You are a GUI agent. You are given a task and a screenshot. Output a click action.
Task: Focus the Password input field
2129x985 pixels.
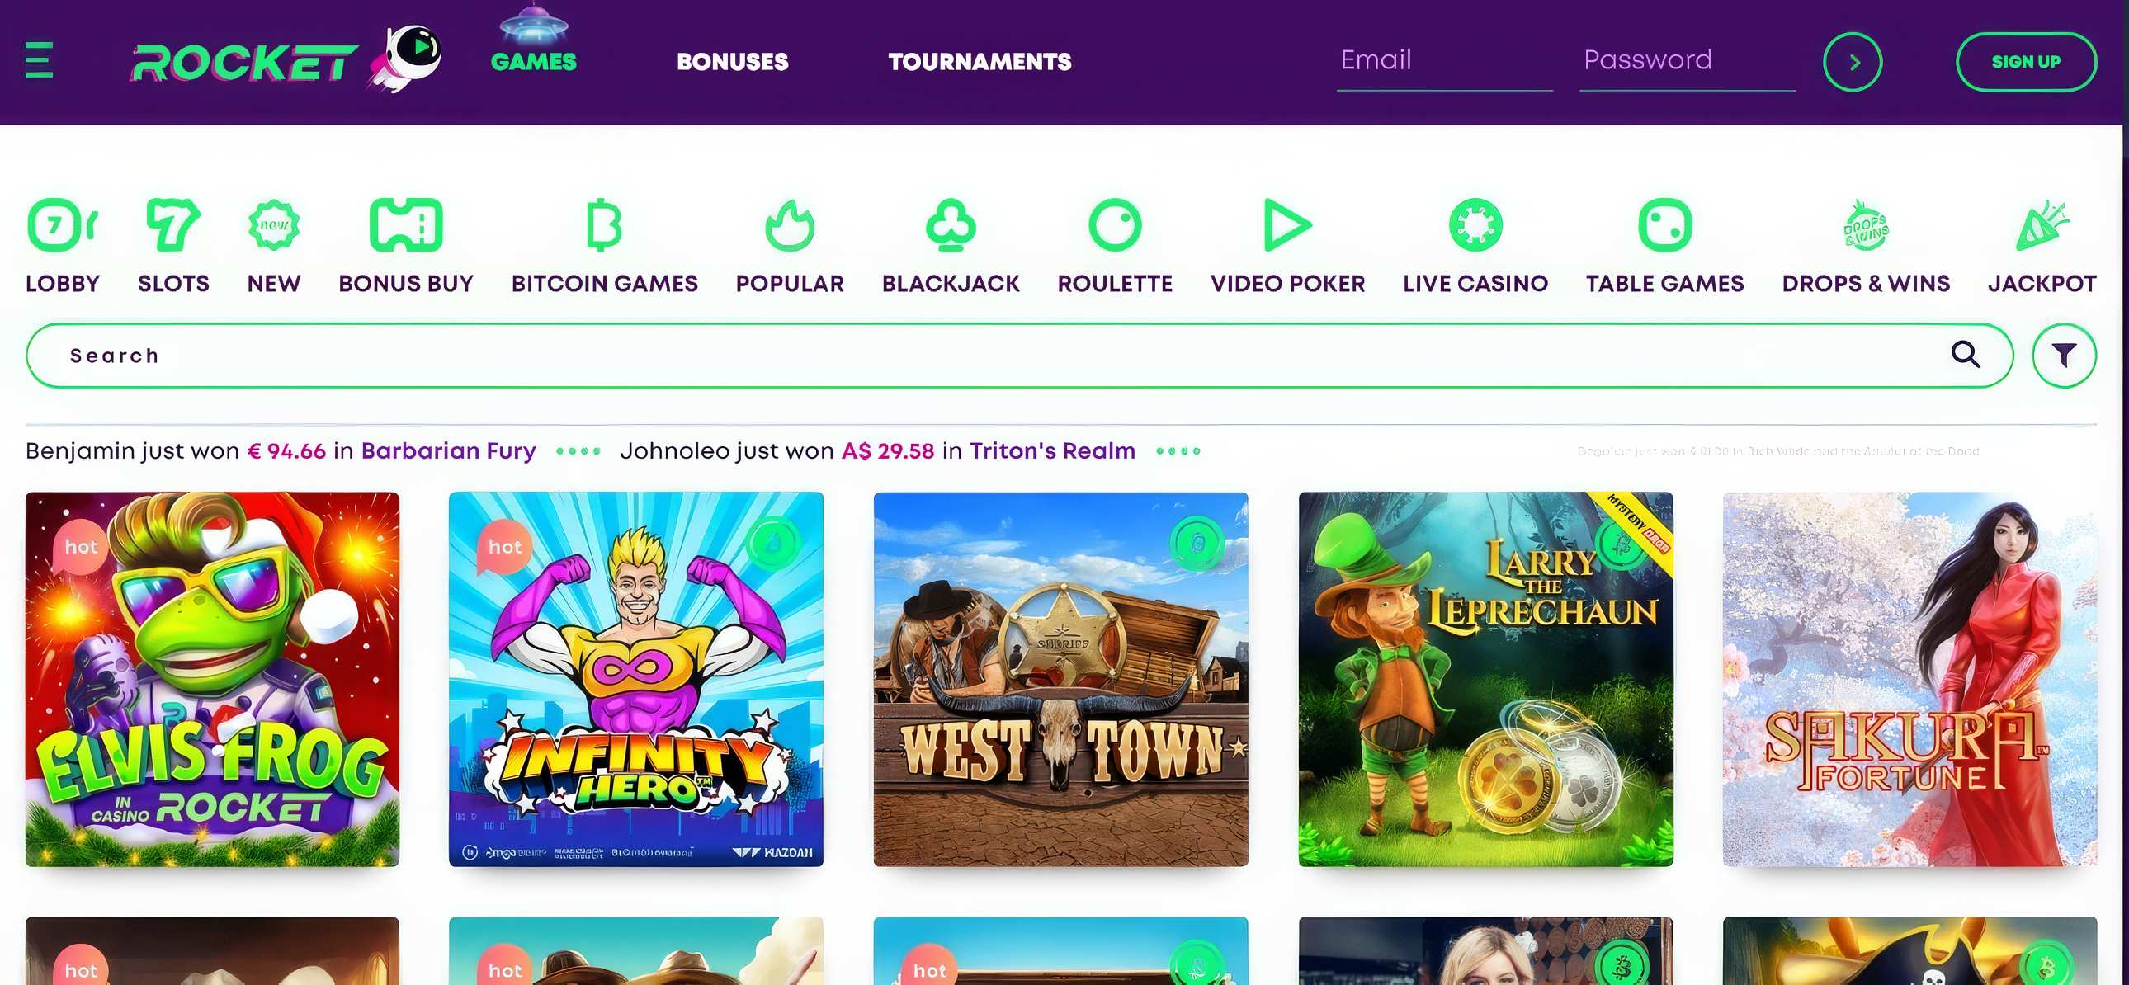(x=1687, y=62)
